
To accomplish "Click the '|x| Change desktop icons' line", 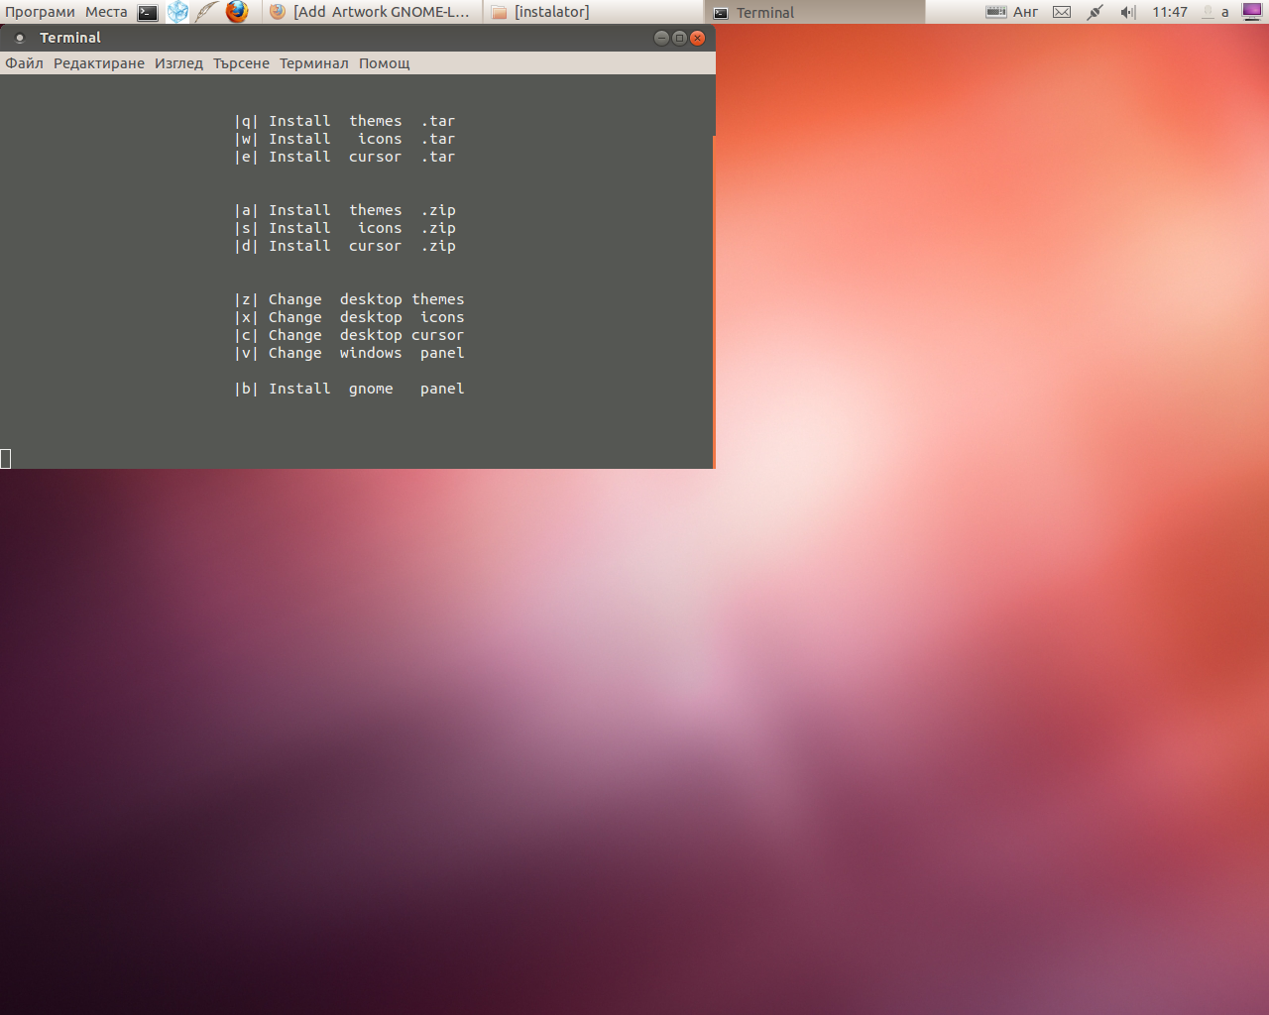I will (349, 317).
